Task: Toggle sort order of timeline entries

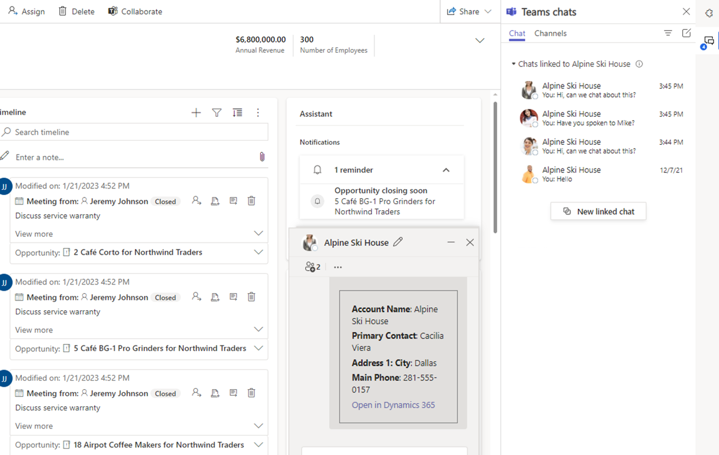Action: 237,113
